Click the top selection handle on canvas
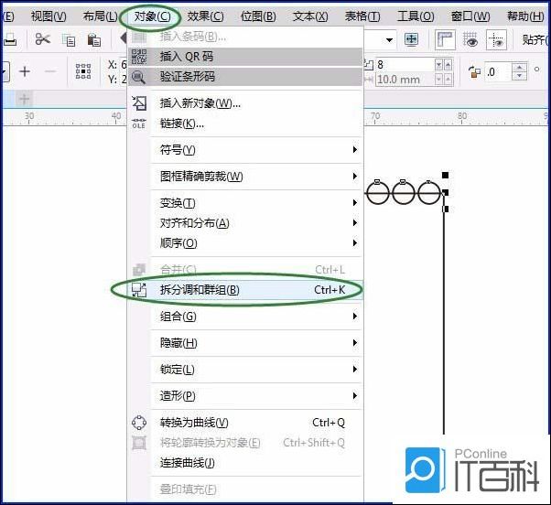The image size is (551, 505). click(445, 175)
